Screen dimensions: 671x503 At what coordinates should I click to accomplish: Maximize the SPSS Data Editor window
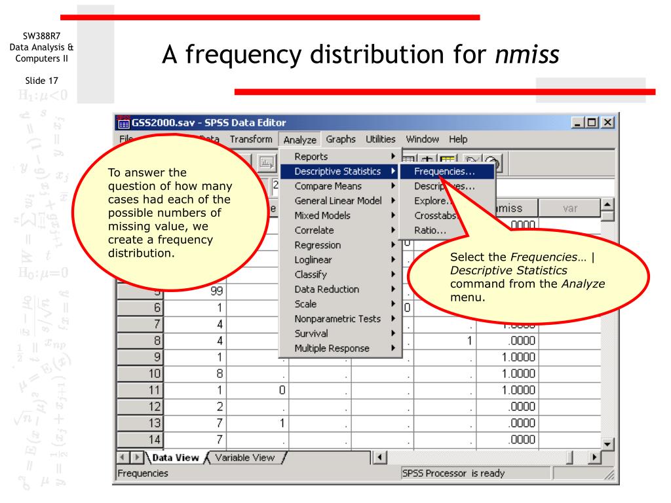[x=592, y=122]
